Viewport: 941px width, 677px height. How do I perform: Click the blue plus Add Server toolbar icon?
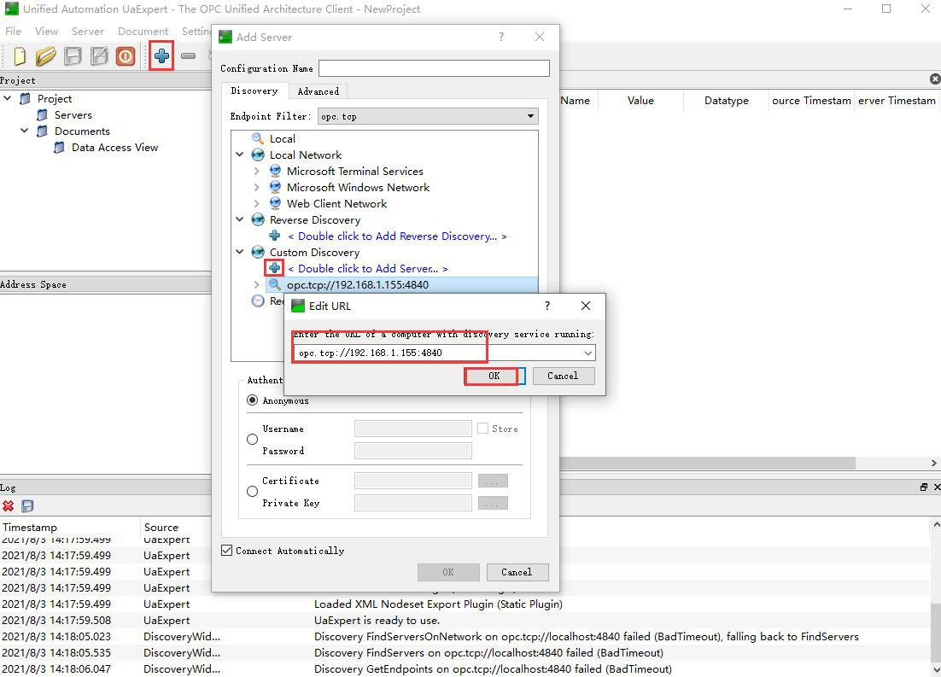161,56
